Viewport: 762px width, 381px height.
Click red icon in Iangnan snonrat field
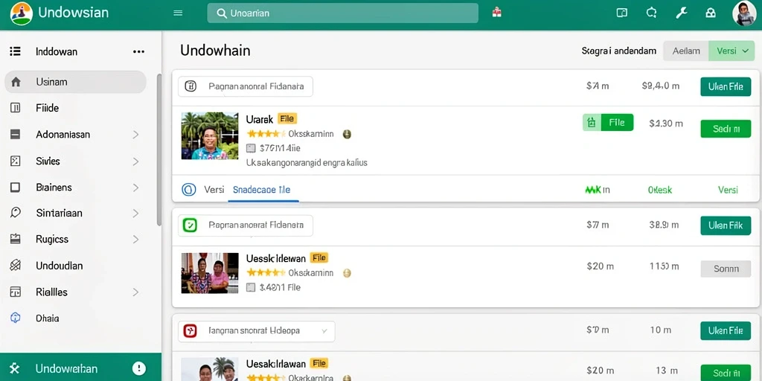coord(190,331)
